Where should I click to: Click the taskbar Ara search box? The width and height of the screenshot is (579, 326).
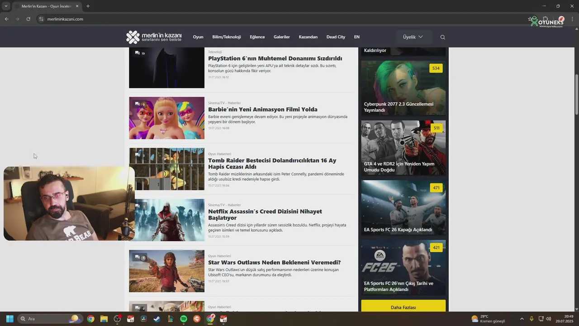click(x=51, y=319)
